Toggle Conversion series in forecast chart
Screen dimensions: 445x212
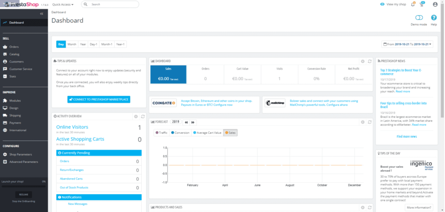point(180,132)
